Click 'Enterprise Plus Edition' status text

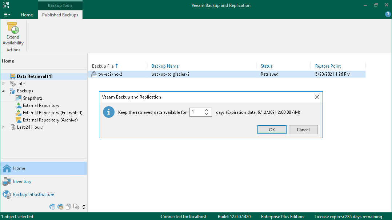pyautogui.click(x=282, y=217)
